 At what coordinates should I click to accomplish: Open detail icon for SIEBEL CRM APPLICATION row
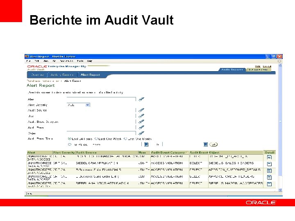coord(270,164)
